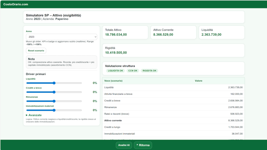Select the Attivo corrente table row
The height and width of the screenshot is (150, 267).
click(173, 120)
